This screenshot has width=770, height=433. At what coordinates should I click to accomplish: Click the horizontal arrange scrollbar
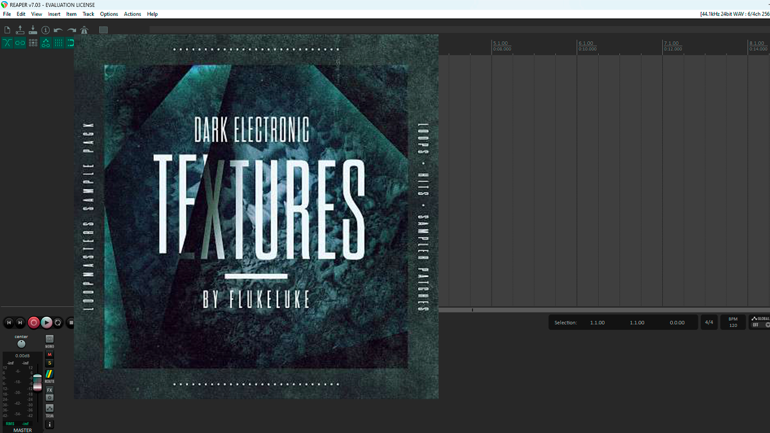click(604, 310)
